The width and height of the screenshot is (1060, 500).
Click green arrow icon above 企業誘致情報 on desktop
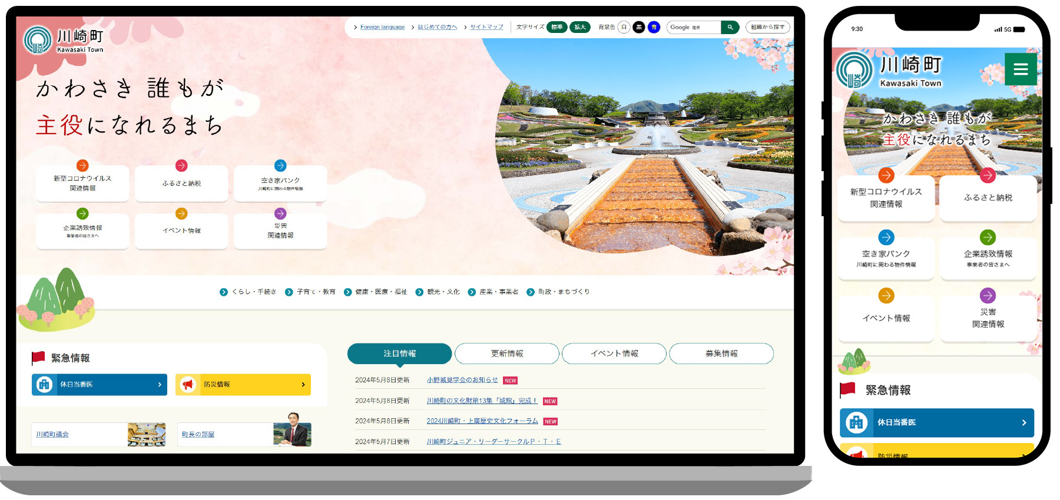tap(82, 214)
